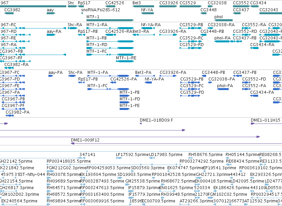
Task: Select the MTF-1-RC transcript
Action: coord(110,55)
